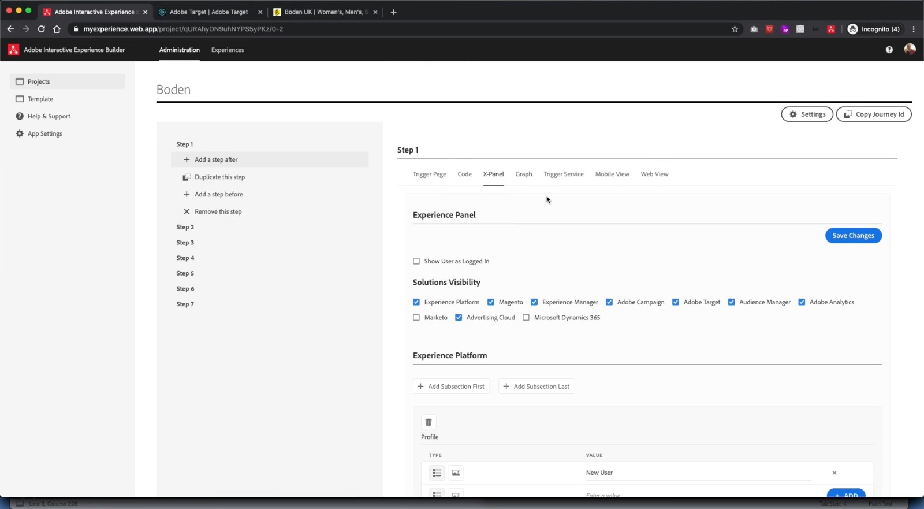Open project Settings button
The width and height of the screenshot is (924, 509).
[x=807, y=114]
